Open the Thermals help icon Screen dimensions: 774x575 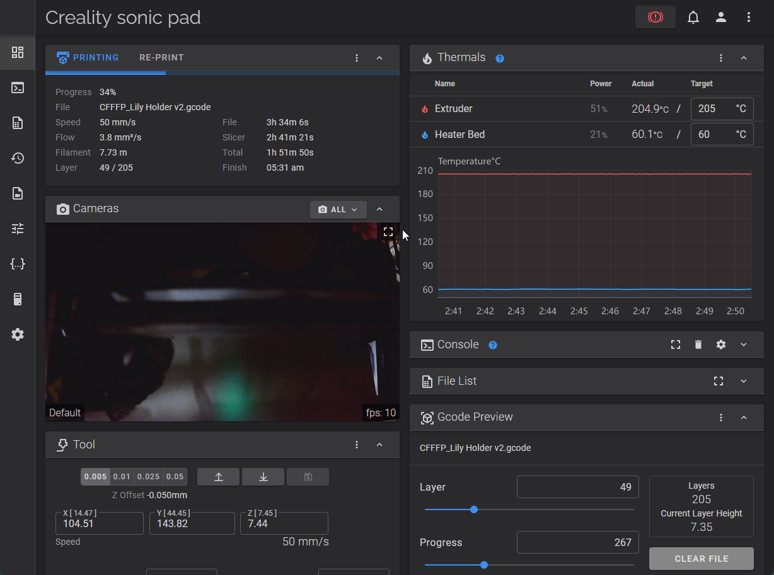pyautogui.click(x=500, y=59)
